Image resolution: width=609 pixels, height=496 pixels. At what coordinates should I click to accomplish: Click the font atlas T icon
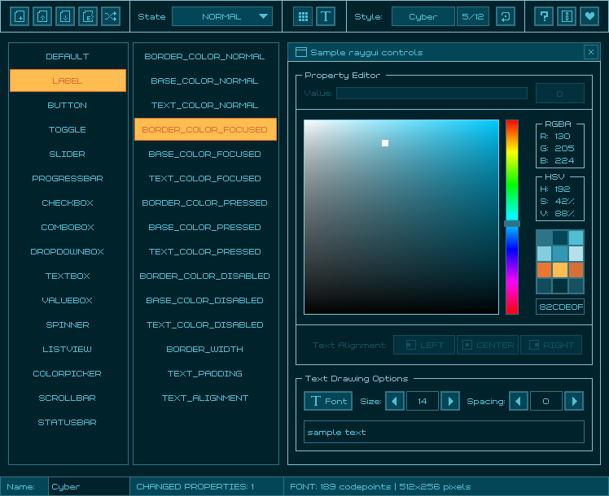(326, 16)
